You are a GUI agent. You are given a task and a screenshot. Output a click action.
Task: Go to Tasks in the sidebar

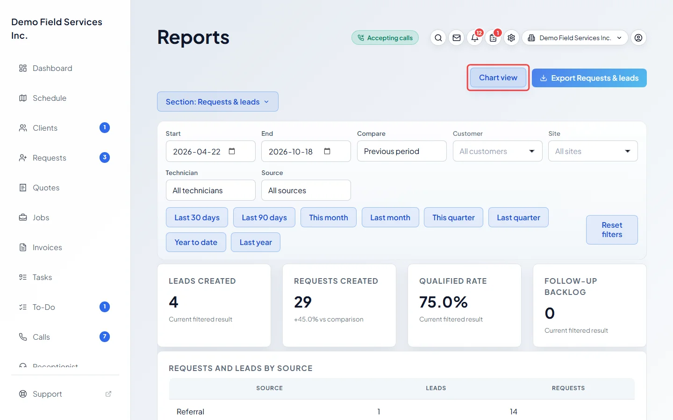(x=64, y=277)
